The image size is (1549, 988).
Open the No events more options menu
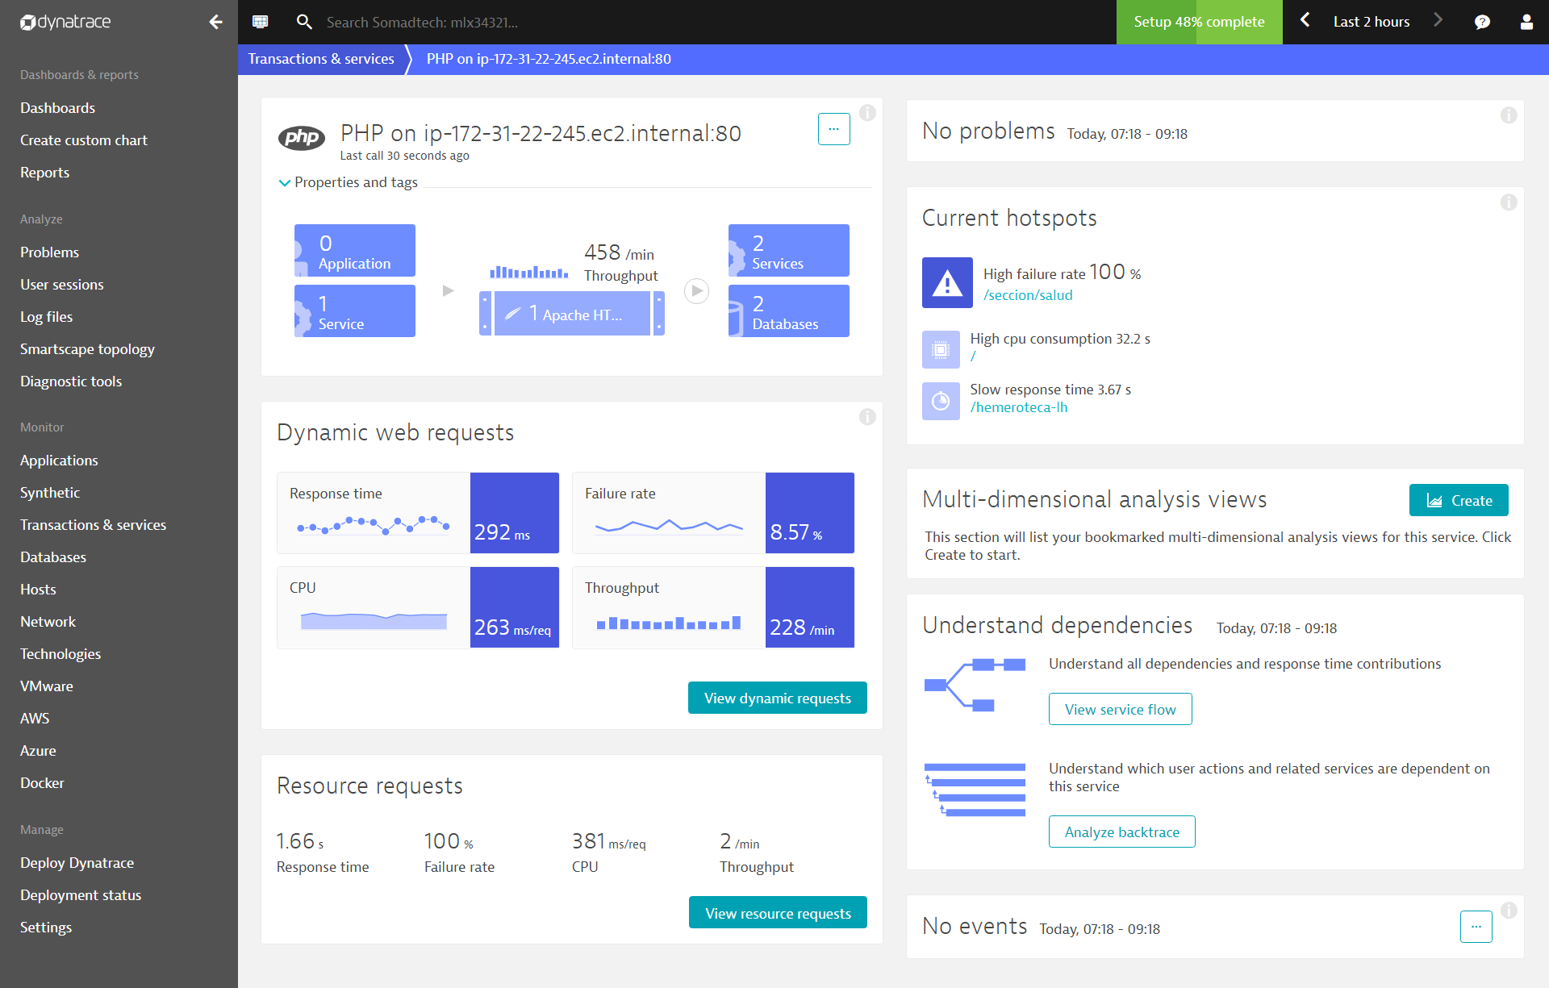[x=1476, y=927]
